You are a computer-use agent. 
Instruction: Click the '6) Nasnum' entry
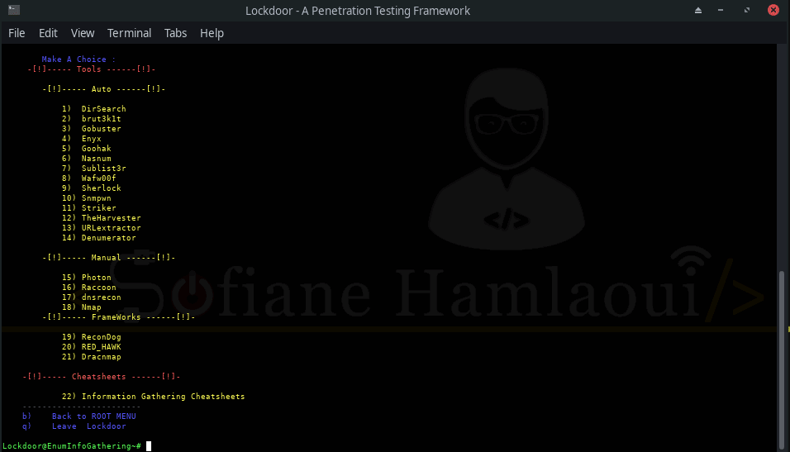87,158
